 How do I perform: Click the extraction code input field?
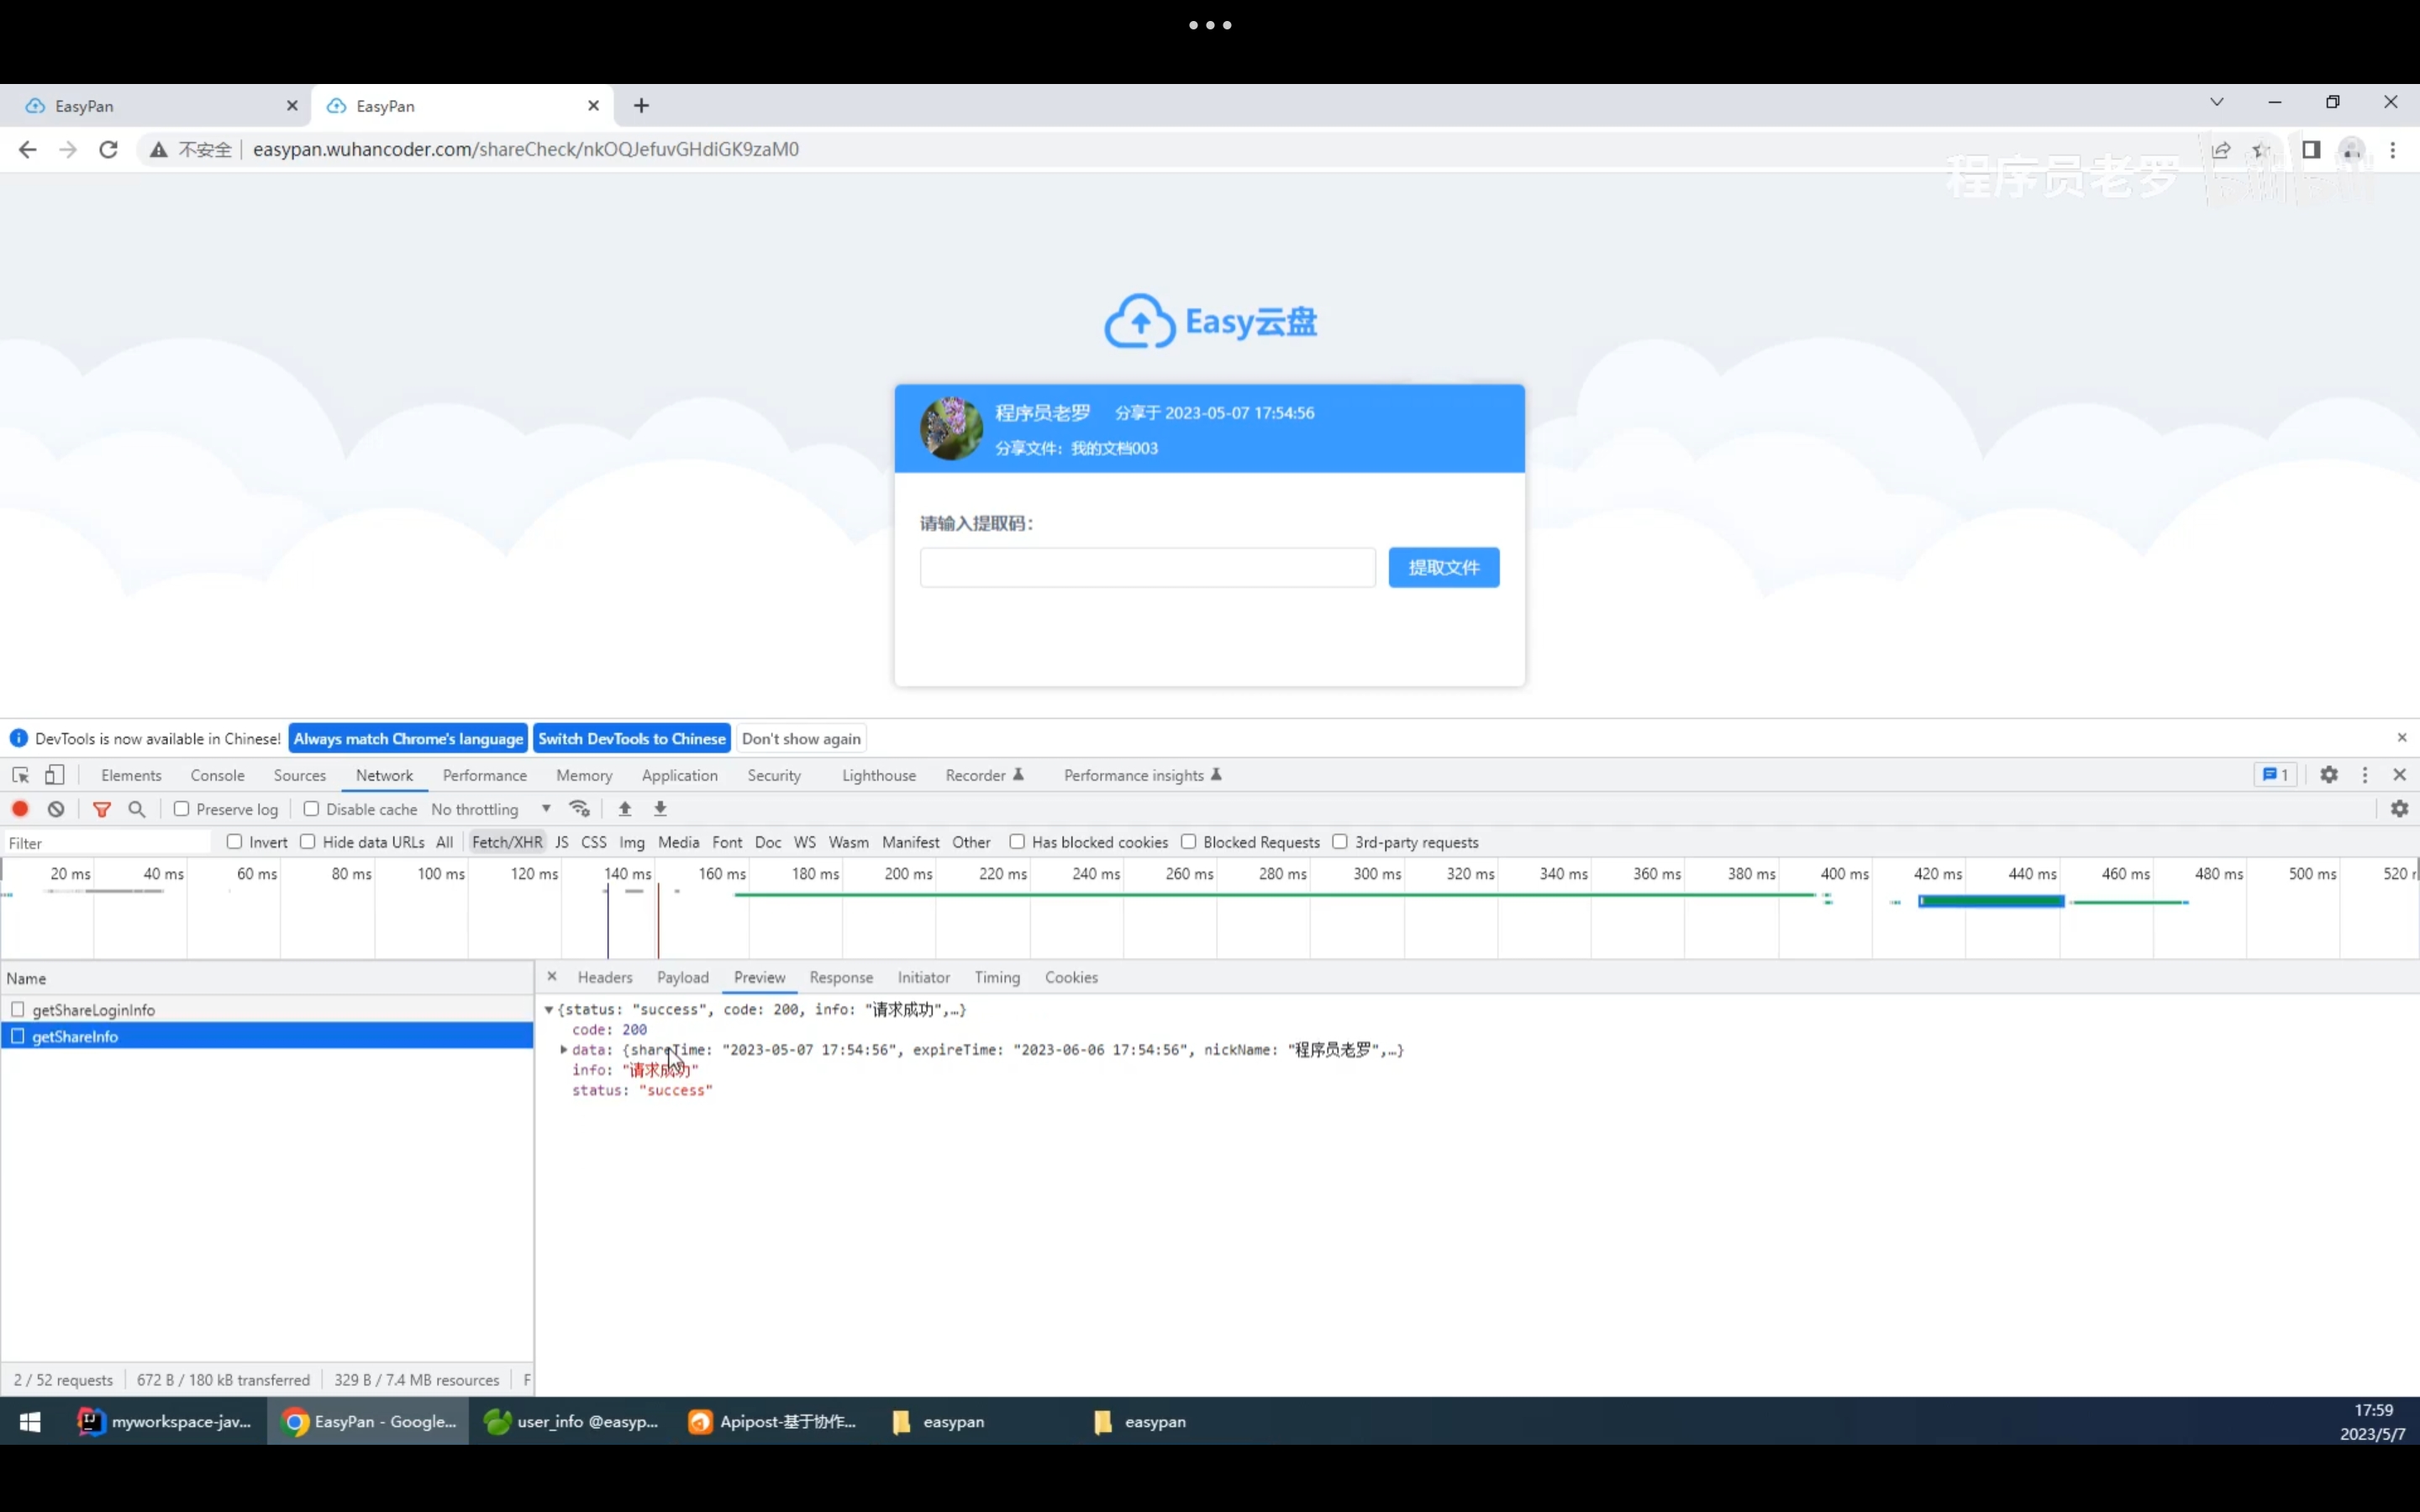(x=1147, y=567)
